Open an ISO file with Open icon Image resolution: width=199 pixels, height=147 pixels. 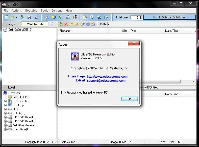point(12,17)
